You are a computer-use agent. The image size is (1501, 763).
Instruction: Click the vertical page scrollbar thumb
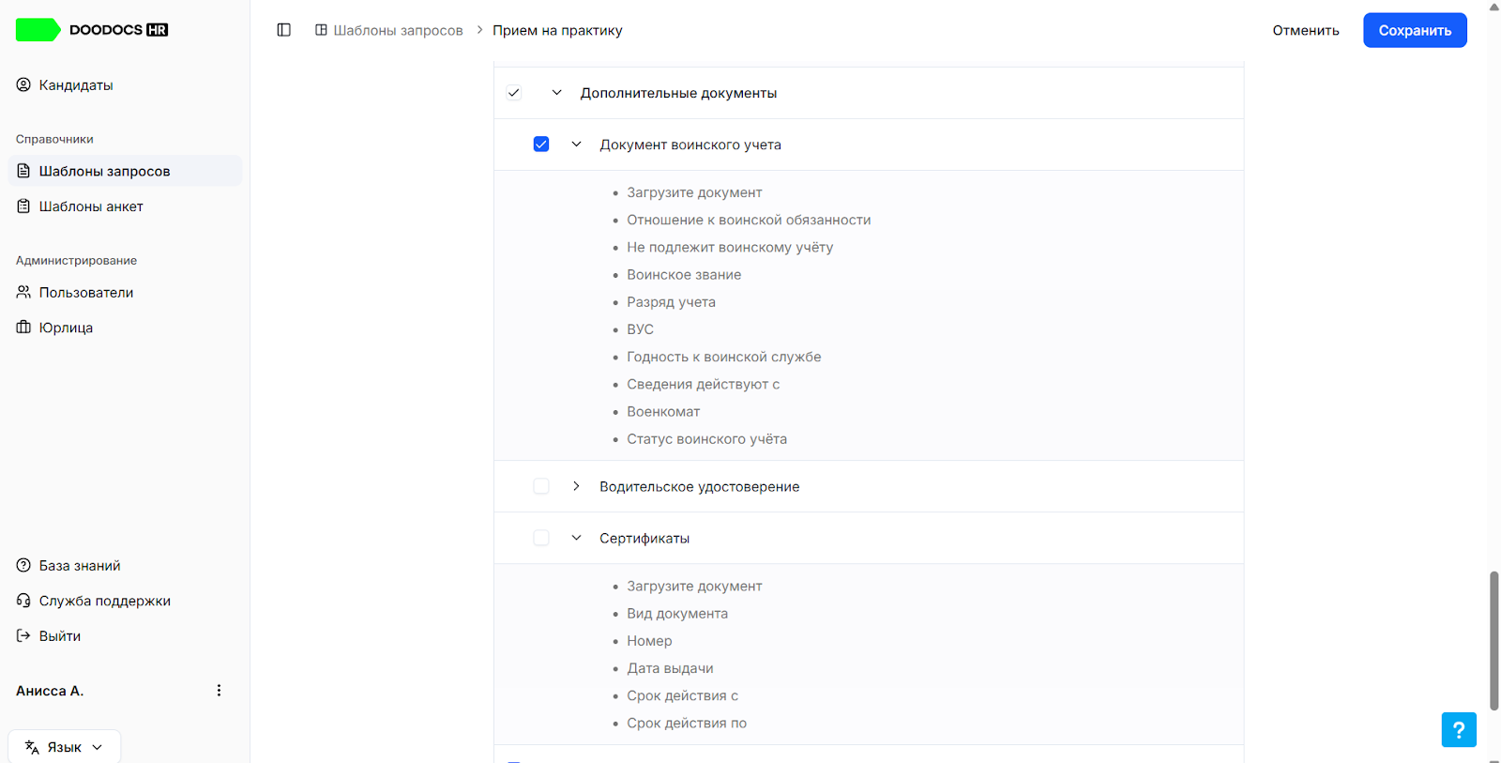pos(1493,640)
